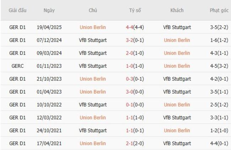Select the Tỷ số column header
This screenshot has width=231, height=150.
click(x=135, y=11)
